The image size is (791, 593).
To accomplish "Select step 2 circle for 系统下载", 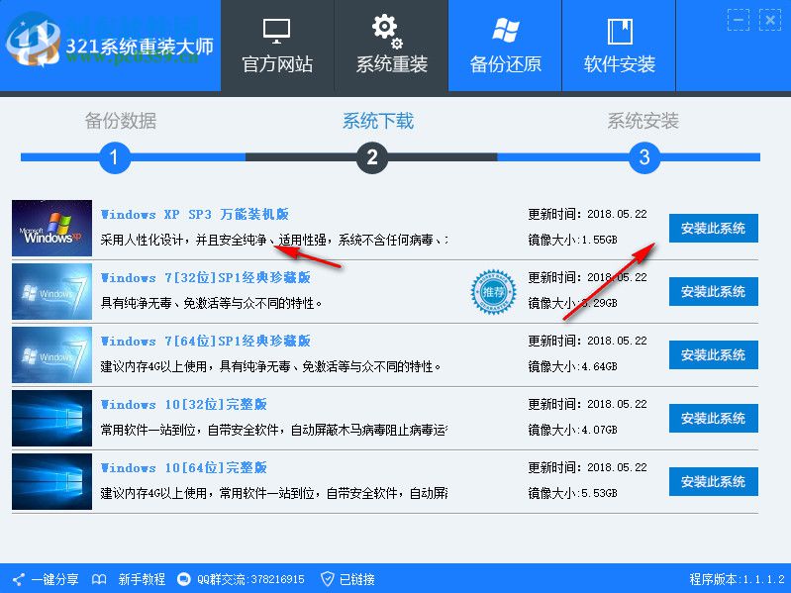I will [372, 157].
